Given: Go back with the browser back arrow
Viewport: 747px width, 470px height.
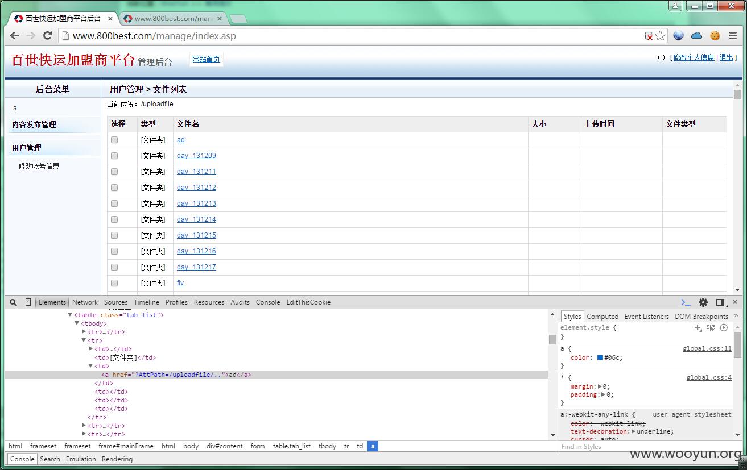Looking at the screenshot, I should pos(14,36).
